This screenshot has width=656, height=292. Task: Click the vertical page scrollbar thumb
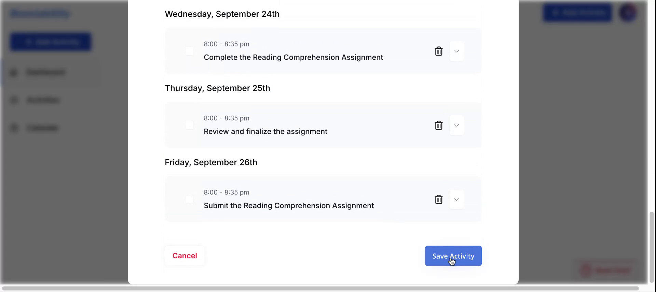(x=652, y=247)
